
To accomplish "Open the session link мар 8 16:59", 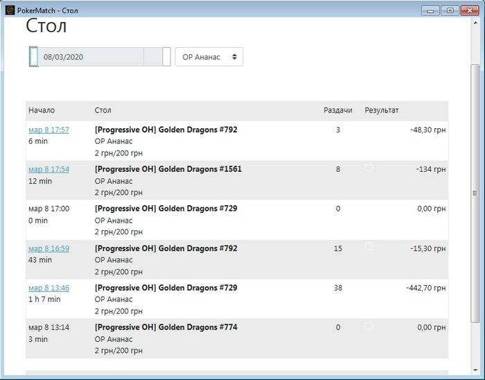I will (49, 248).
